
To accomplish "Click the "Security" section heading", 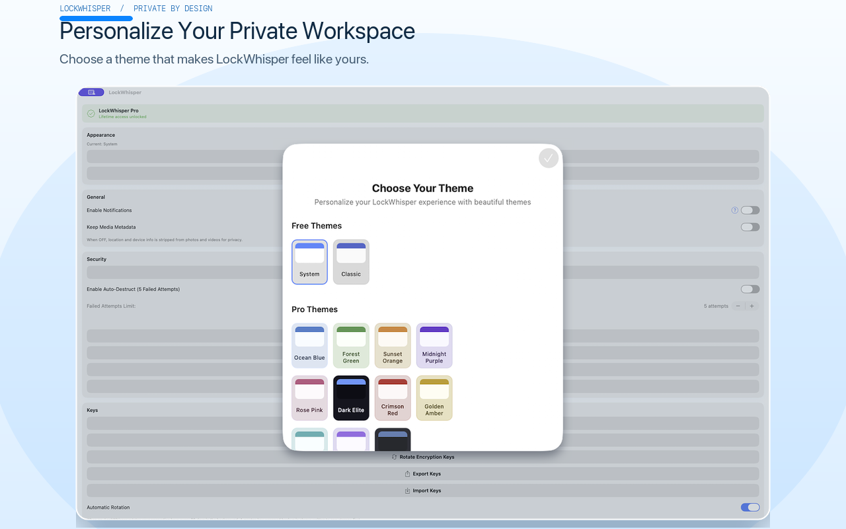I will (96, 259).
